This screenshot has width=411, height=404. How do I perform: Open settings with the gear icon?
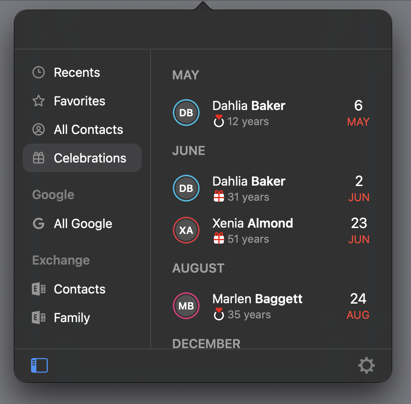[x=366, y=365]
